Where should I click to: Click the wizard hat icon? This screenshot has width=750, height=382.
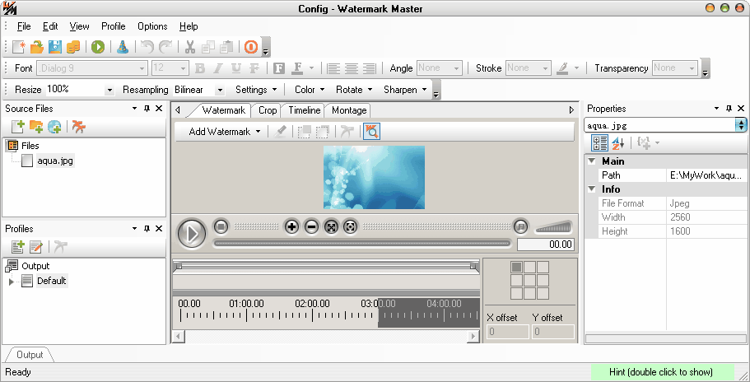[122, 47]
